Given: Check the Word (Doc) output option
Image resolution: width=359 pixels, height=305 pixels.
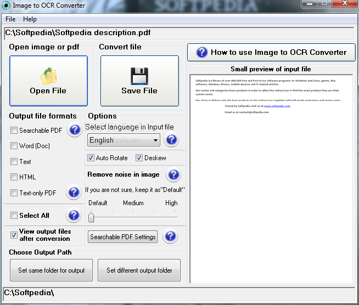Looking at the screenshot, I should pyautogui.click(x=14, y=146).
